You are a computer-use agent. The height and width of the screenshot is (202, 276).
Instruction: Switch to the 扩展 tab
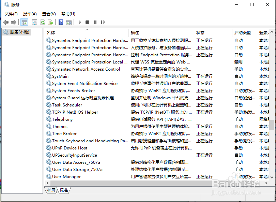pos(51,190)
